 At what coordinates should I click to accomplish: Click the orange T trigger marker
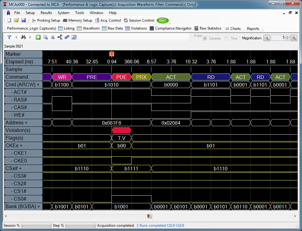point(112,54)
